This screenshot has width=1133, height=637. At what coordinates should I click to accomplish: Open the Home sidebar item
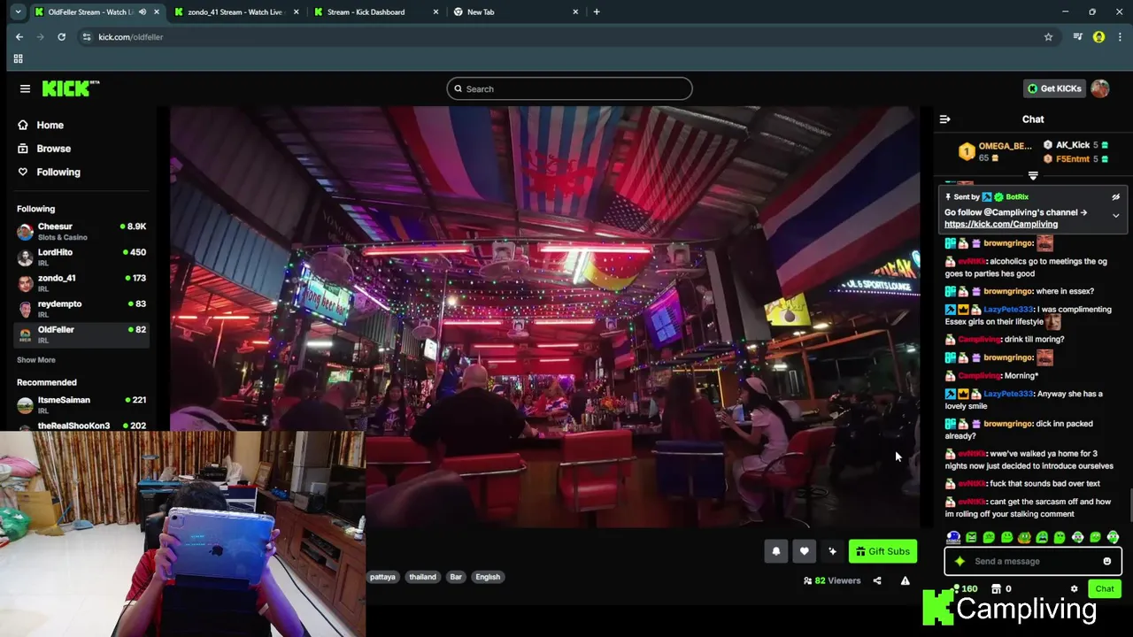(x=41, y=125)
